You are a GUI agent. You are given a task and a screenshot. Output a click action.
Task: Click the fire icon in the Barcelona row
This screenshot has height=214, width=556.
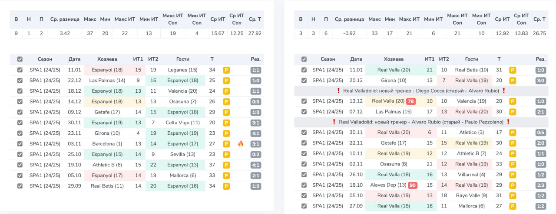pyautogui.click(x=241, y=144)
